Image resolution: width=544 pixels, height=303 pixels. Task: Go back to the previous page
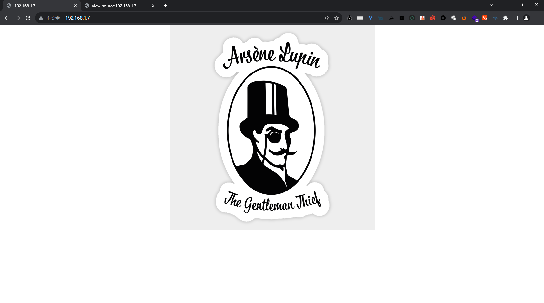(7, 18)
